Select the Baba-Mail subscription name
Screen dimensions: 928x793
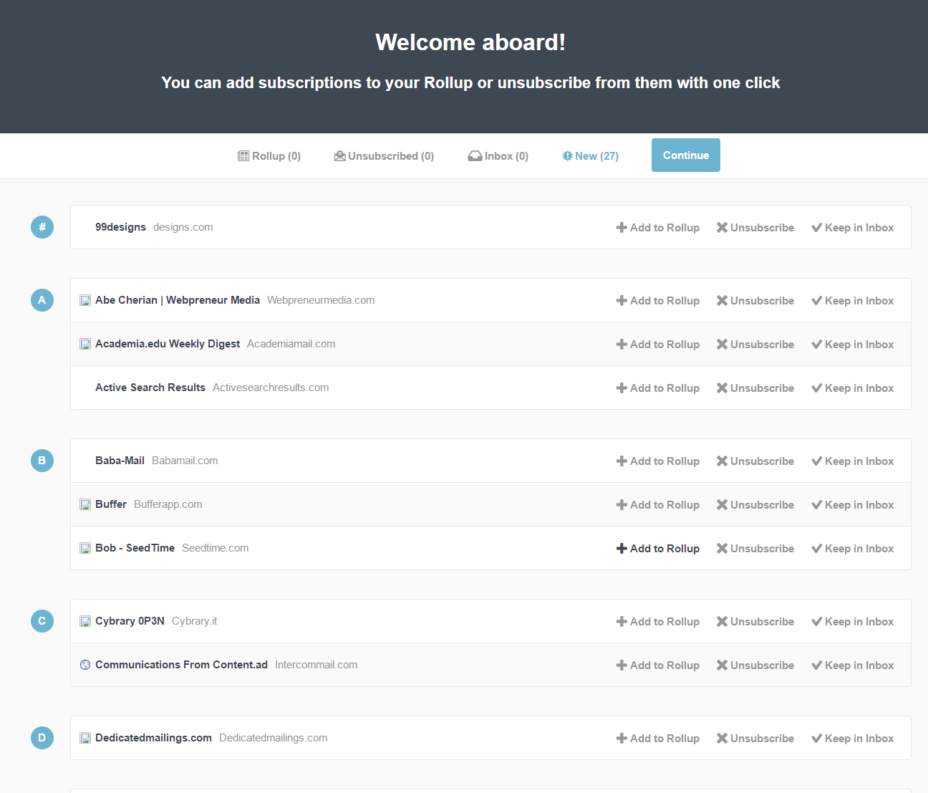(120, 461)
